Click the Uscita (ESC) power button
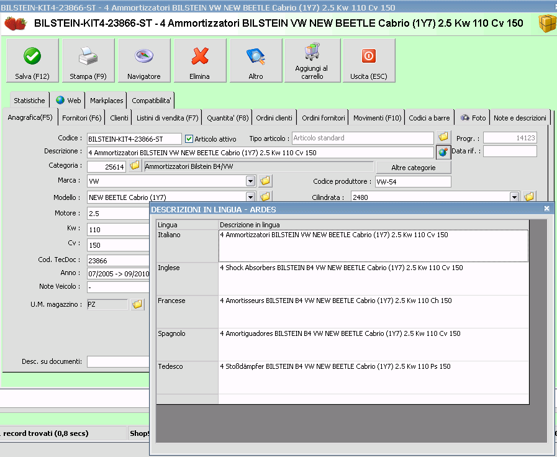557x457 pixels. click(369, 61)
